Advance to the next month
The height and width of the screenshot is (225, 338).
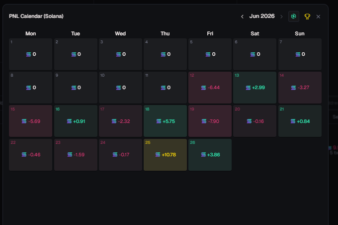coord(281,16)
